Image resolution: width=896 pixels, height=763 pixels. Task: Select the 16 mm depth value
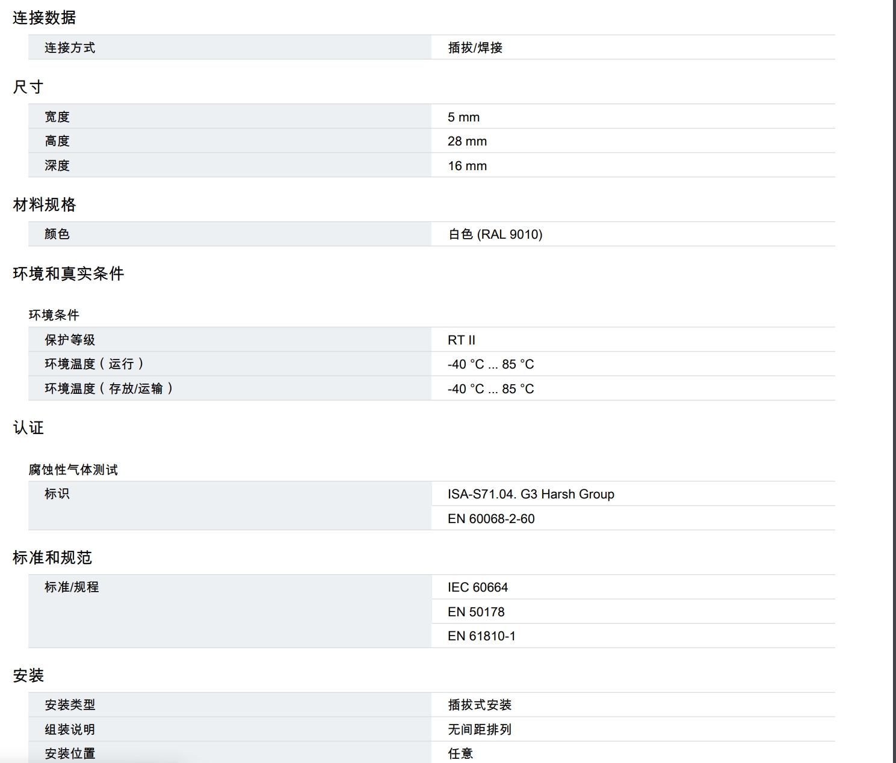point(467,166)
